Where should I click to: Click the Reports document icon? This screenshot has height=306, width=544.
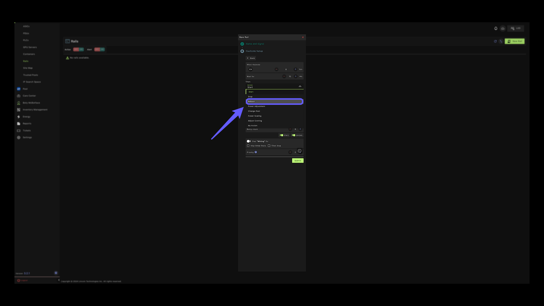[x=19, y=124]
